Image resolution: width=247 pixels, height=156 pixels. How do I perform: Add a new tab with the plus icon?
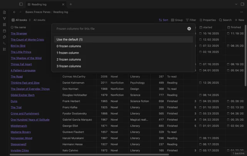click(71, 4)
